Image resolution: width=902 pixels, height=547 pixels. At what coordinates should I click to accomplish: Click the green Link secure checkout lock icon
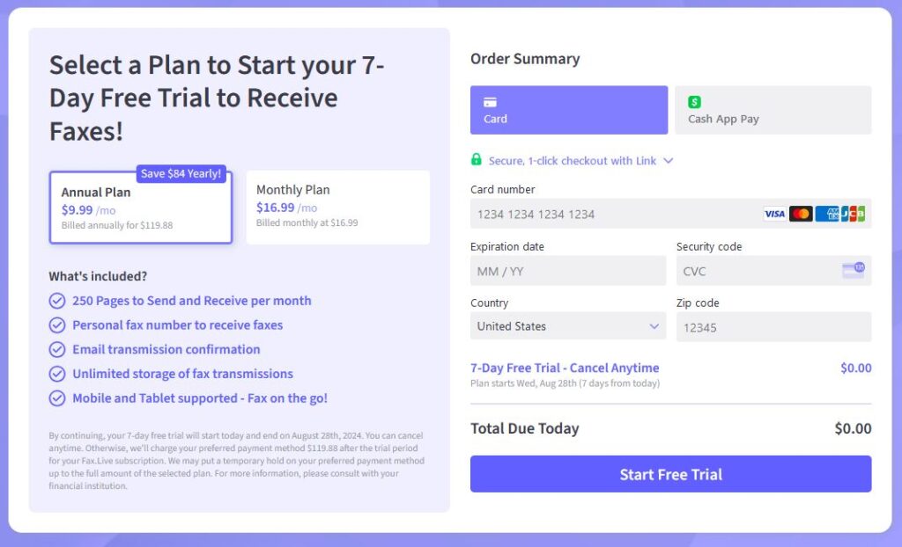tap(477, 161)
